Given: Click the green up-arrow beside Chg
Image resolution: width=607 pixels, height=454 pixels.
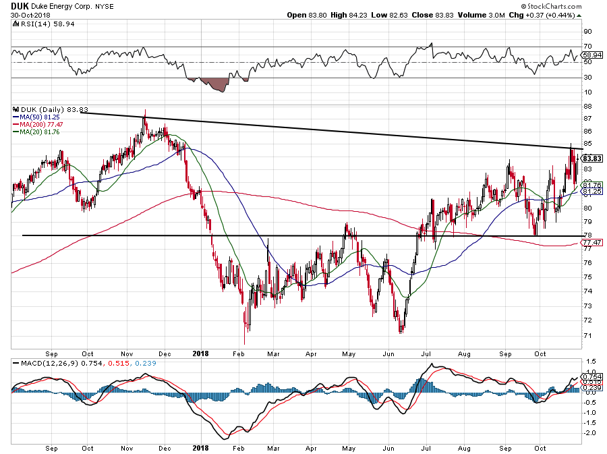Looking at the screenshot, I should coord(579,16).
